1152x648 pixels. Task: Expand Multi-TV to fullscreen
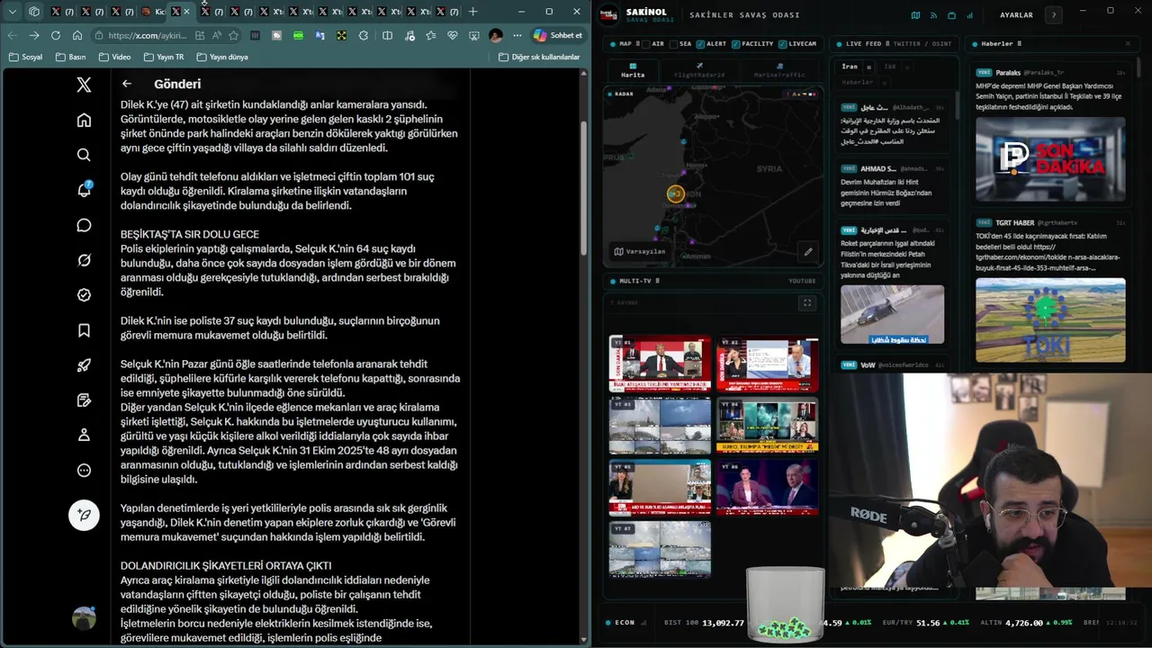click(807, 303)
